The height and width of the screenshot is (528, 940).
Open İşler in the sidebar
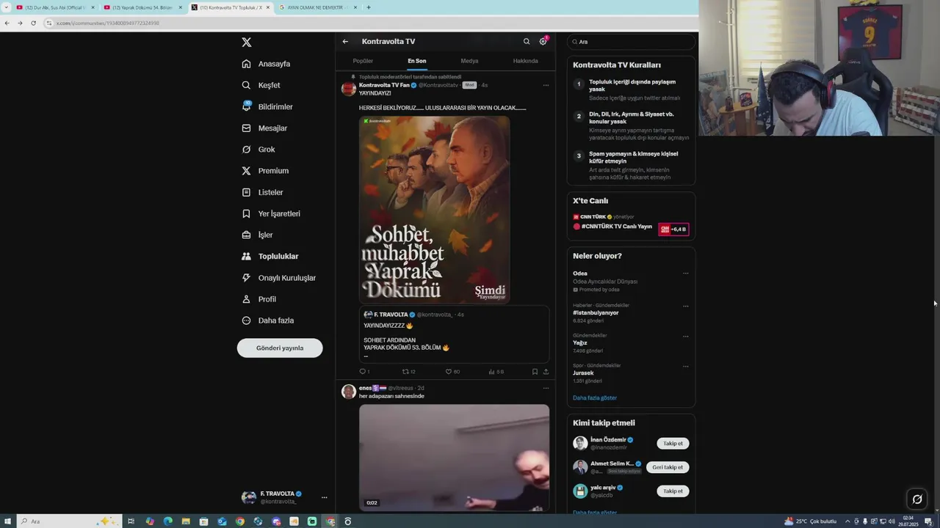[258, 235]
